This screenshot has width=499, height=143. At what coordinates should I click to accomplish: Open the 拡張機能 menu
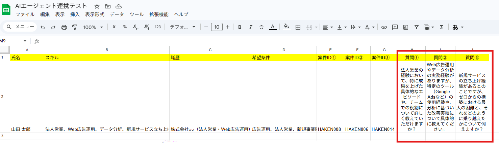tap(159, 14)
